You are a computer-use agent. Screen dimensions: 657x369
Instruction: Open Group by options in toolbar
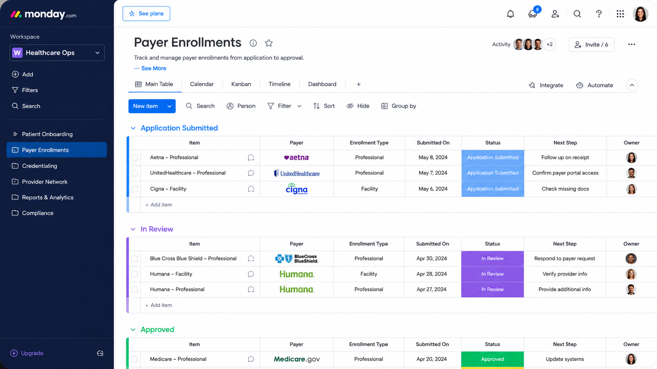coord(398,106)
